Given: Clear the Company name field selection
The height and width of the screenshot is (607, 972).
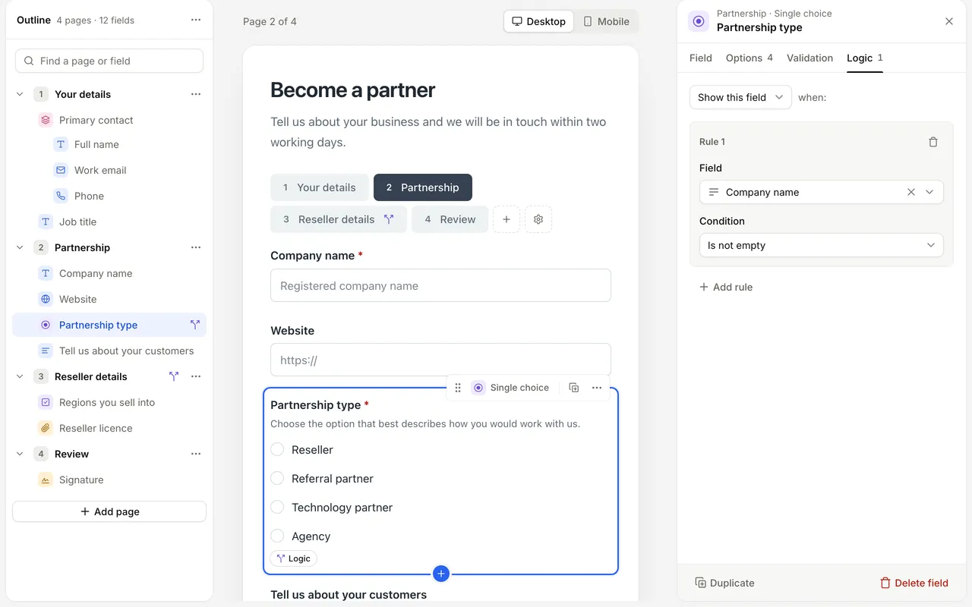Looking at the screenshot, I should (x=911, y=192).
